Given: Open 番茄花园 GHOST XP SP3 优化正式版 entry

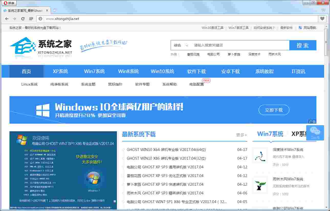Looking at the screenshot, I should pyautogui.click(x=165, y=176).
